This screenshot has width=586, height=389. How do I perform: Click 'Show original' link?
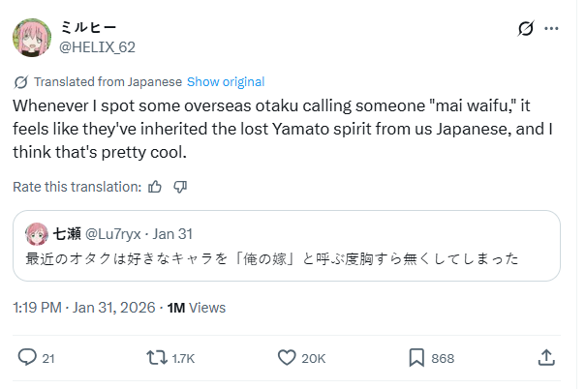click(225, 82)
